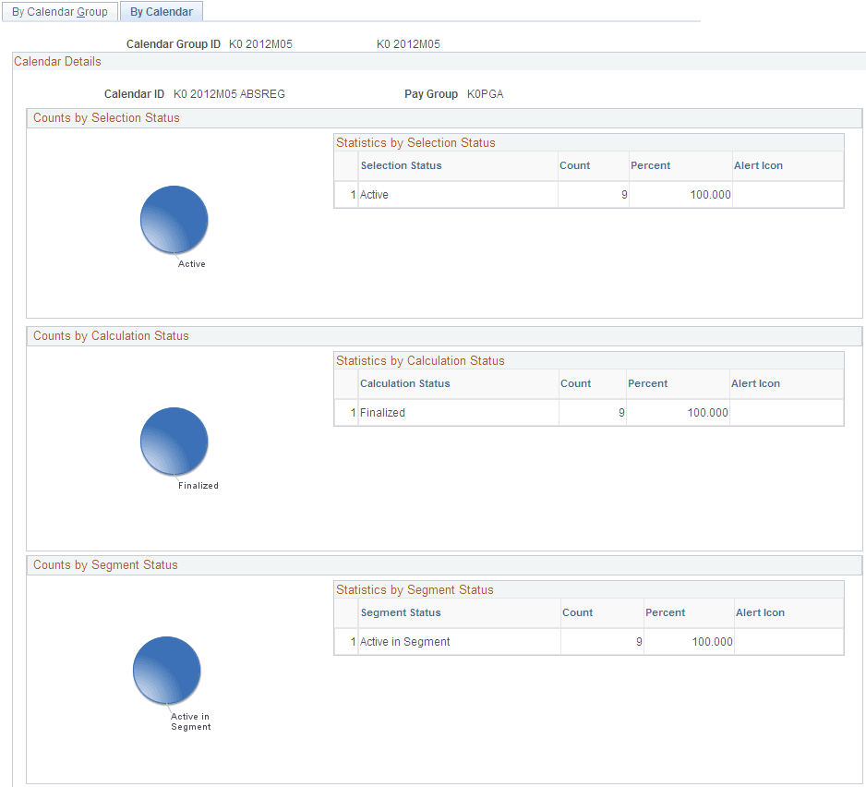Click the Active pie chart label
866x787 pixels.
[x=191, y=263]
